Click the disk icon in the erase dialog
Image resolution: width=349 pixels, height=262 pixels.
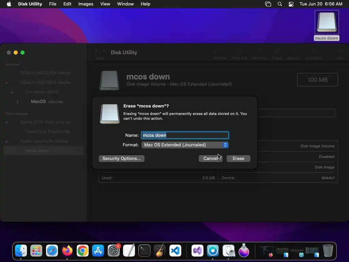point(109,114)
